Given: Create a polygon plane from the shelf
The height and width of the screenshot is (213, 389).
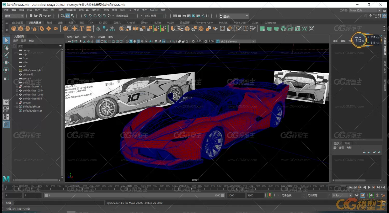Looking at the screenshot, I should pos(49,29).
